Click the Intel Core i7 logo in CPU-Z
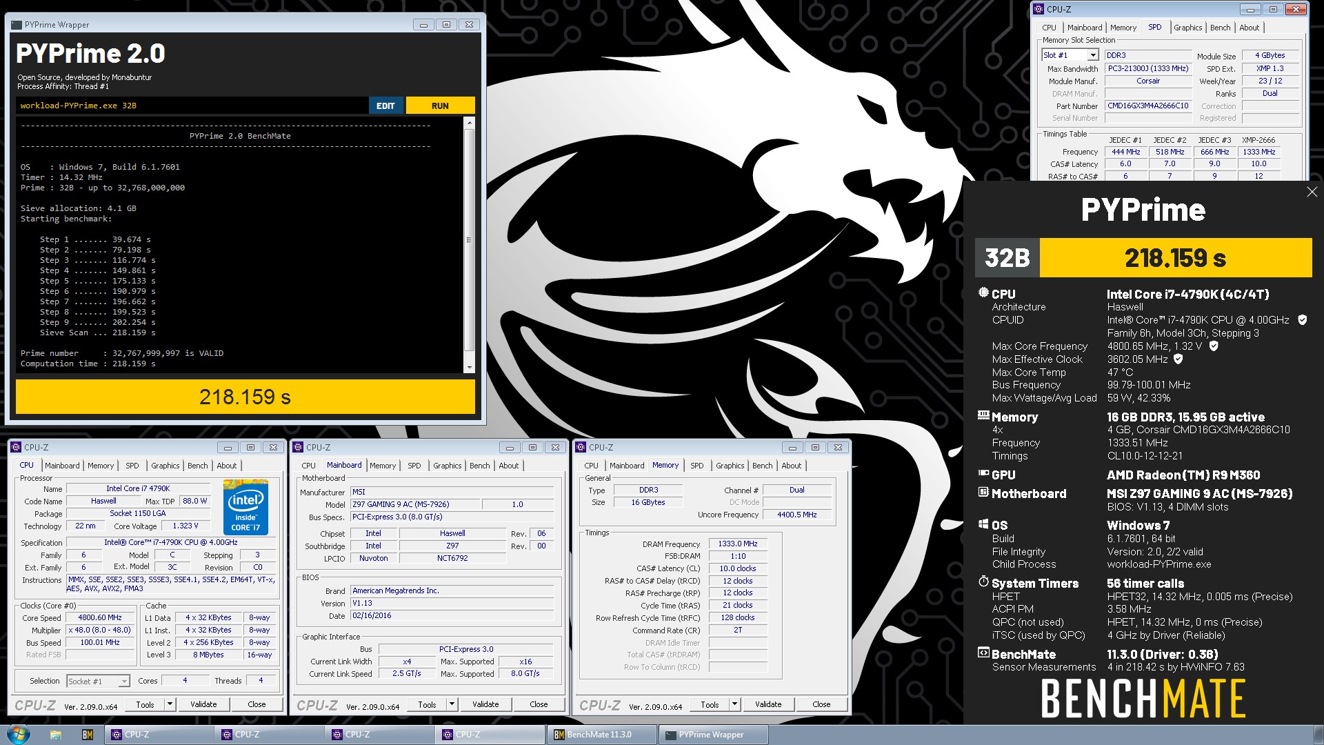 (x=245, y=507)
